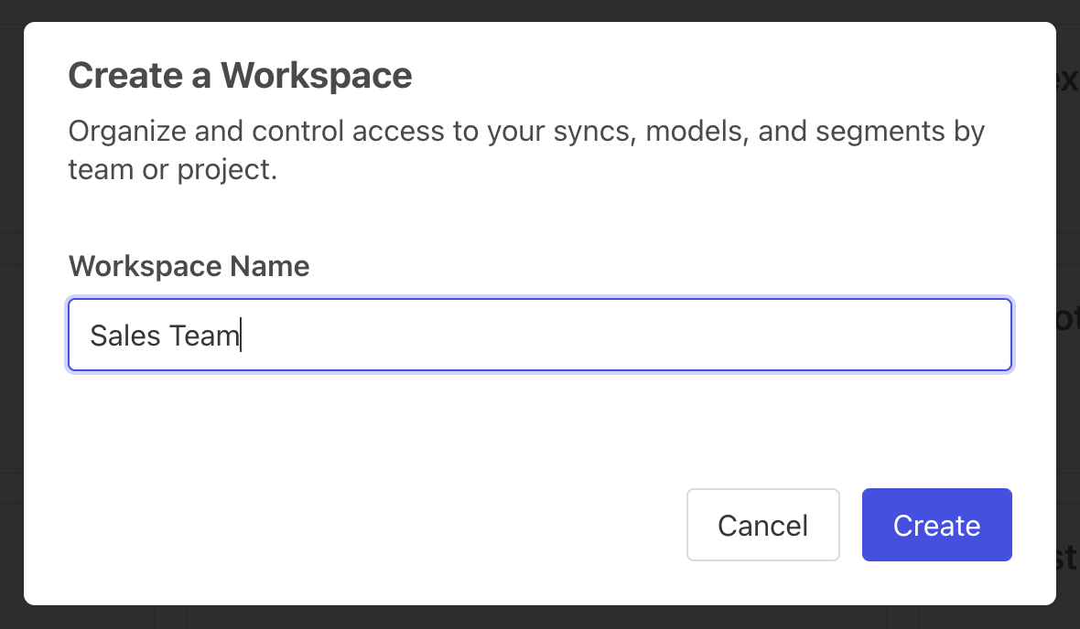Click blank dialog area left of Cancel
The image size is (1080, 629).
(x=366, y=525)
